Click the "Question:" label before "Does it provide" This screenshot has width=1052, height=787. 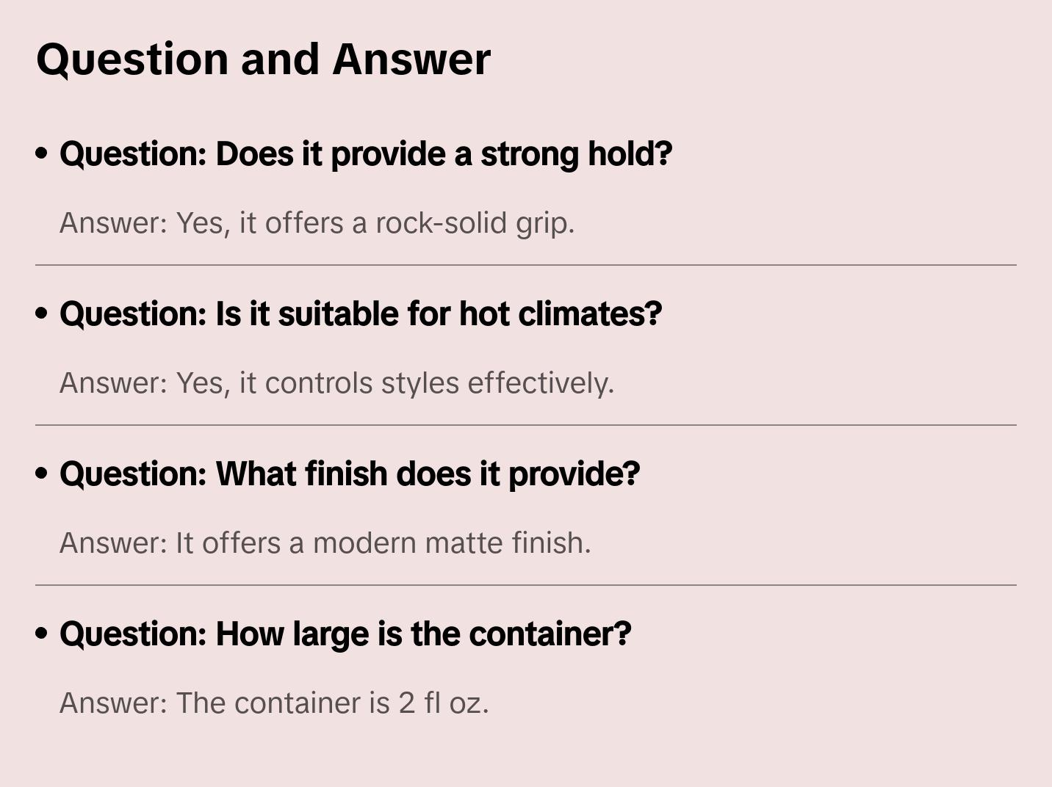pos(133,154)
